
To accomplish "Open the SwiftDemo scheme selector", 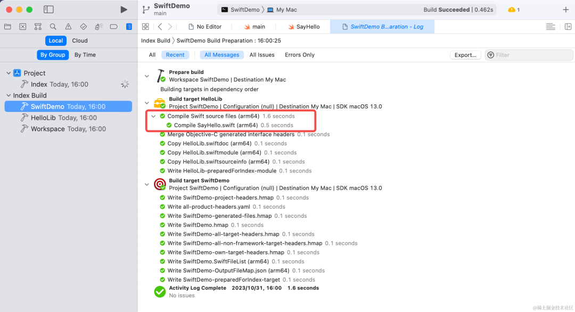I will pos(241,10).
